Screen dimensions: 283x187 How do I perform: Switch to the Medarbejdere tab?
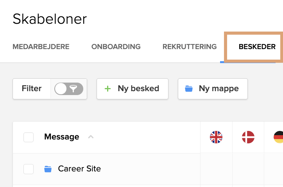coord(41,47)
